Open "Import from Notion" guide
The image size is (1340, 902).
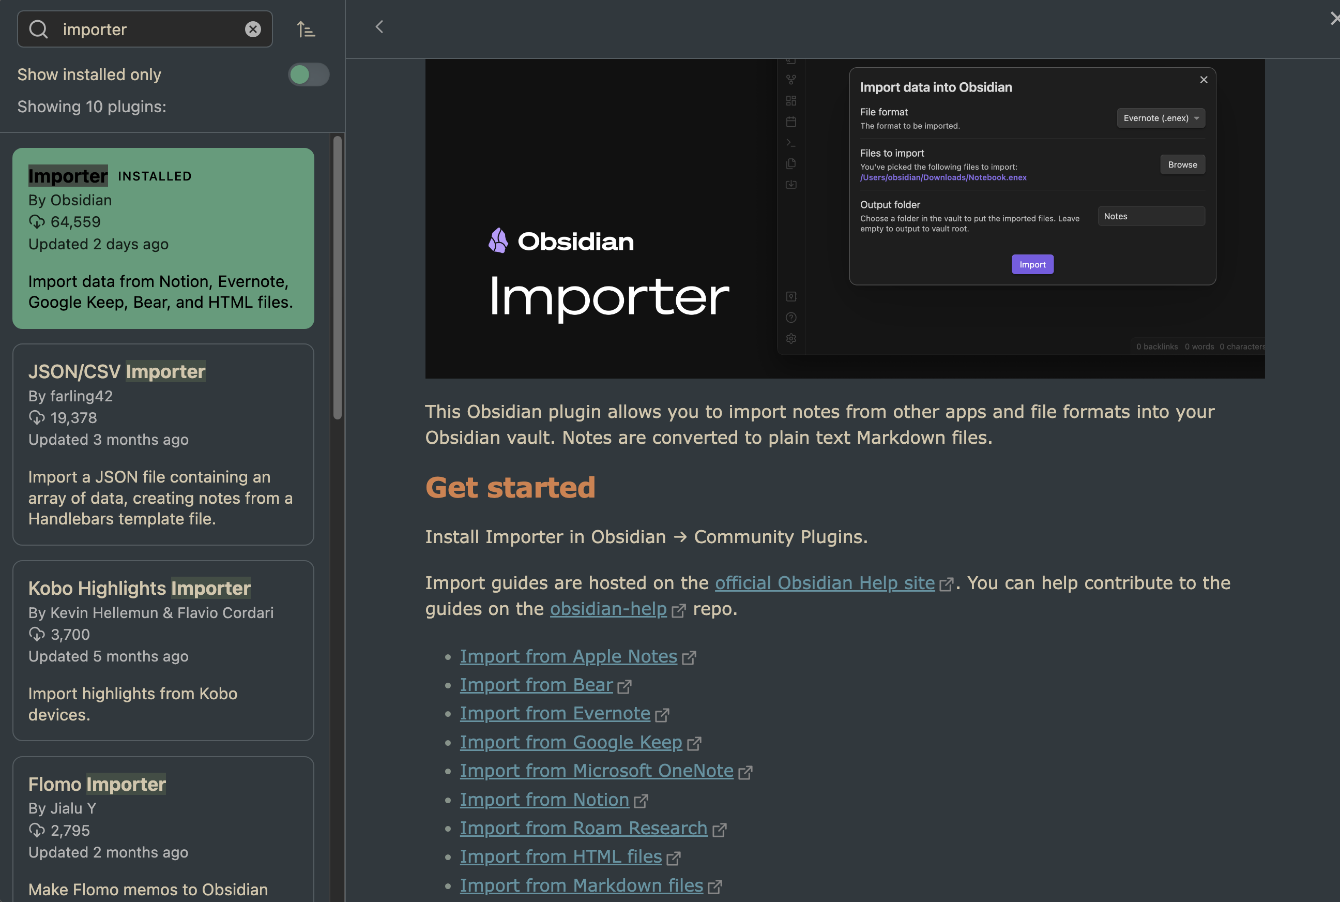544,800
